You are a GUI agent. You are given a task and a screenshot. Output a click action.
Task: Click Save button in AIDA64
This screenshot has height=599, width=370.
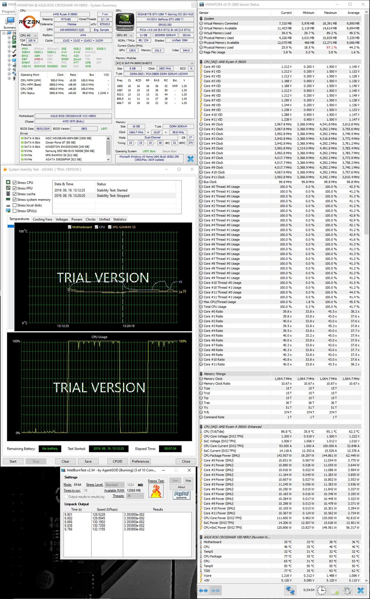tap(88, 461)
